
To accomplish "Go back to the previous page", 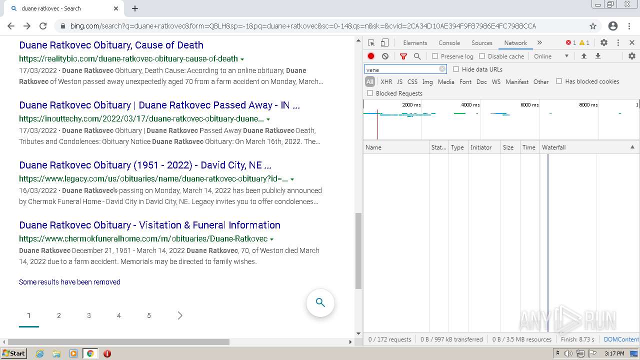I will pyautogui.click(x=11, y=26).
